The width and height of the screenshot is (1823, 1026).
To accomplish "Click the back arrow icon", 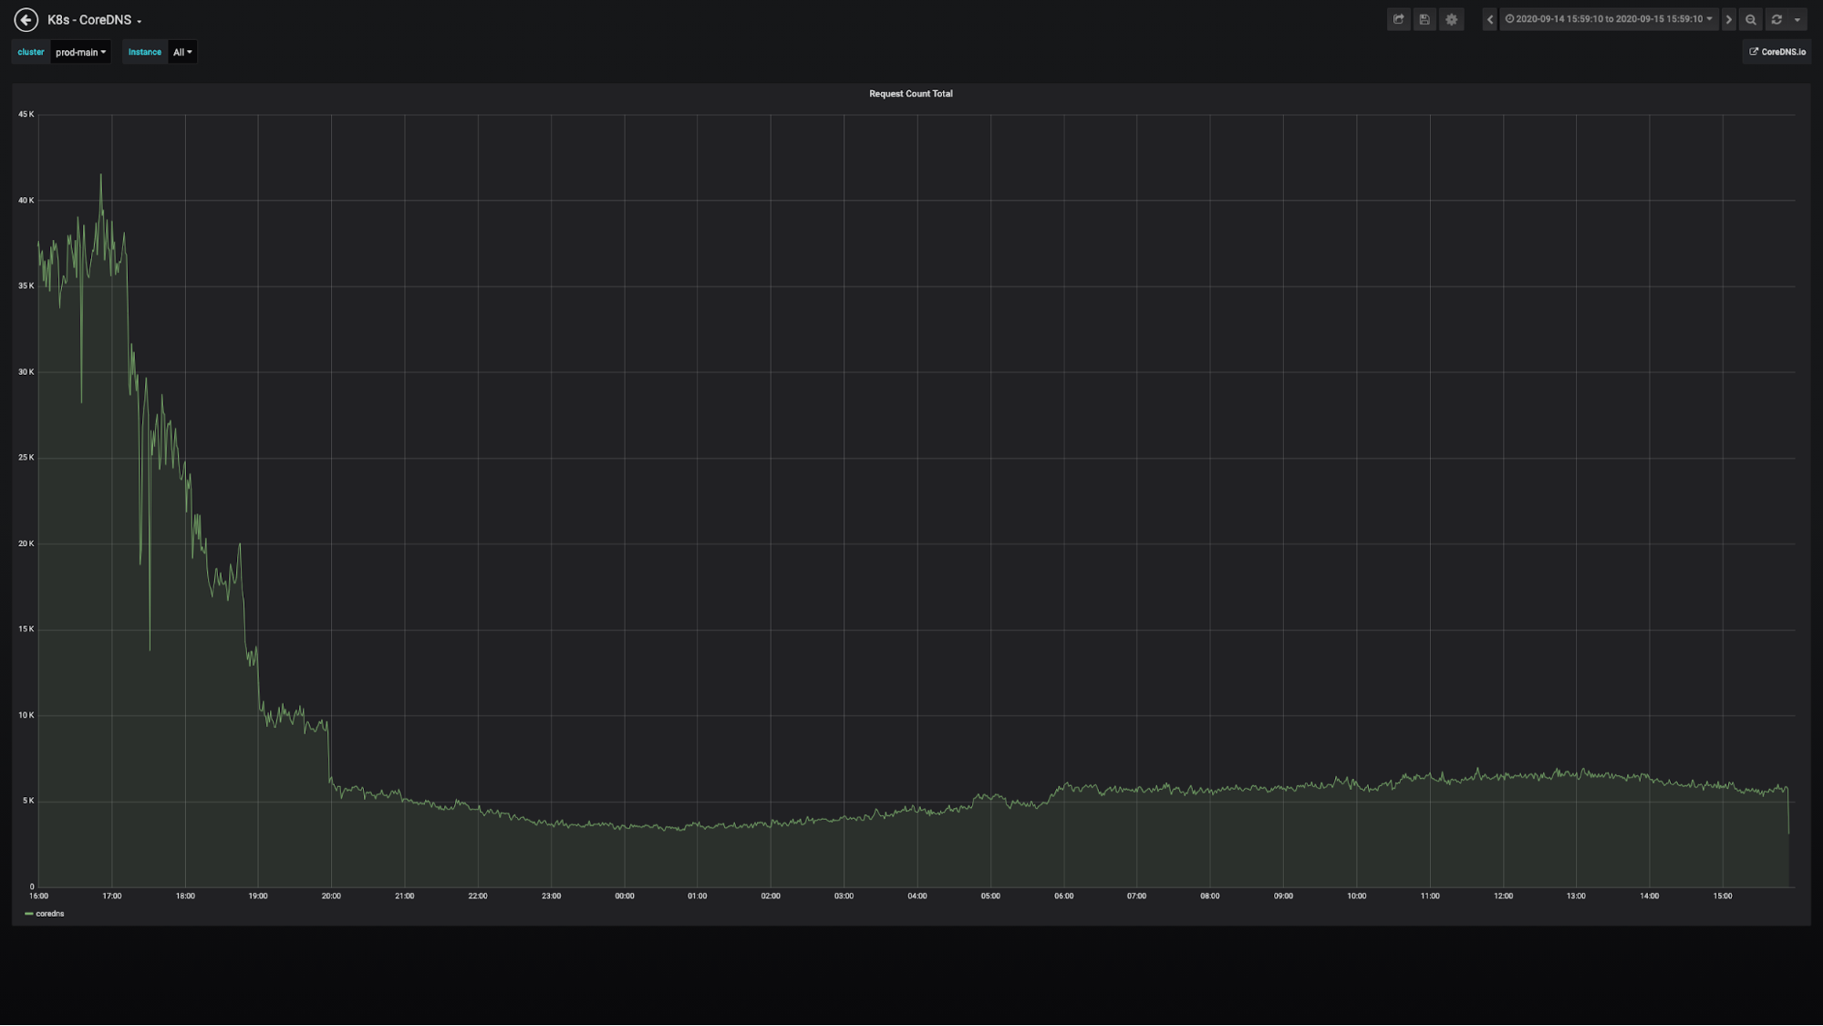I will [26, 19].
